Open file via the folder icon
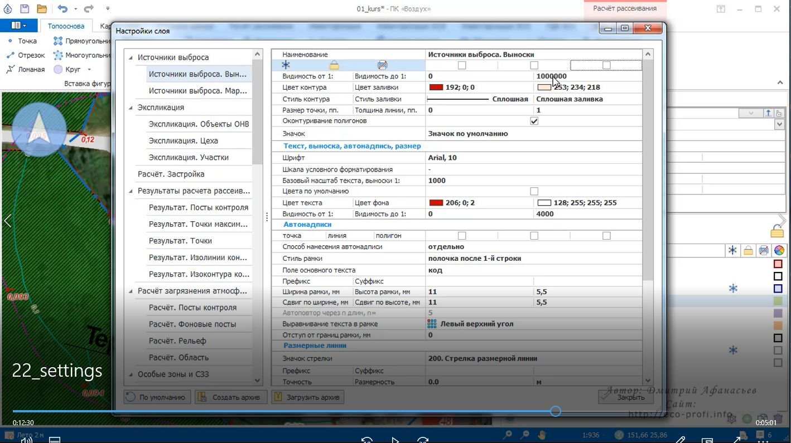The width and height of the screenshot is (791, 443). 42,8
